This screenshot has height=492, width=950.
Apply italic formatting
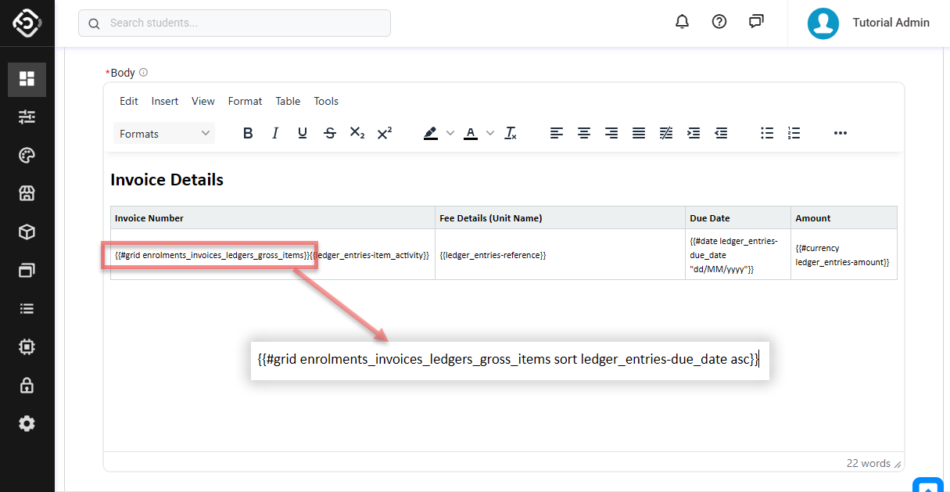pos(275,134)
